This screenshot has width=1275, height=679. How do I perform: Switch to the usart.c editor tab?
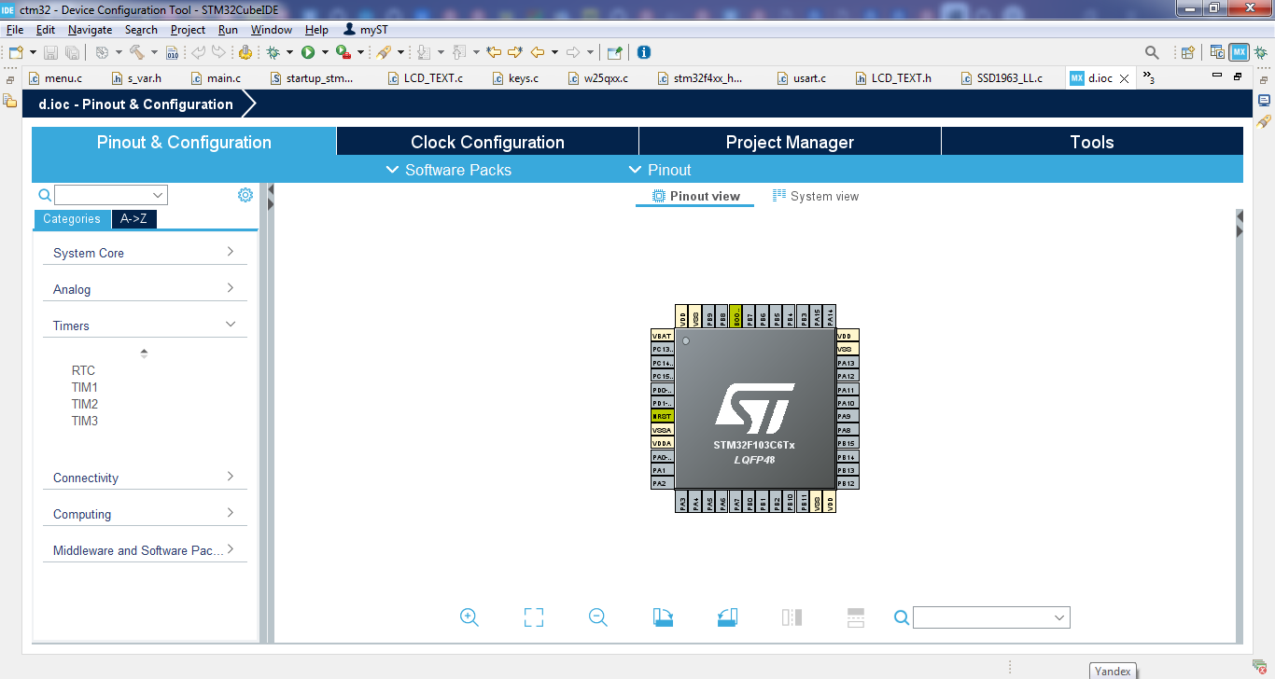[x=801, y=78]
